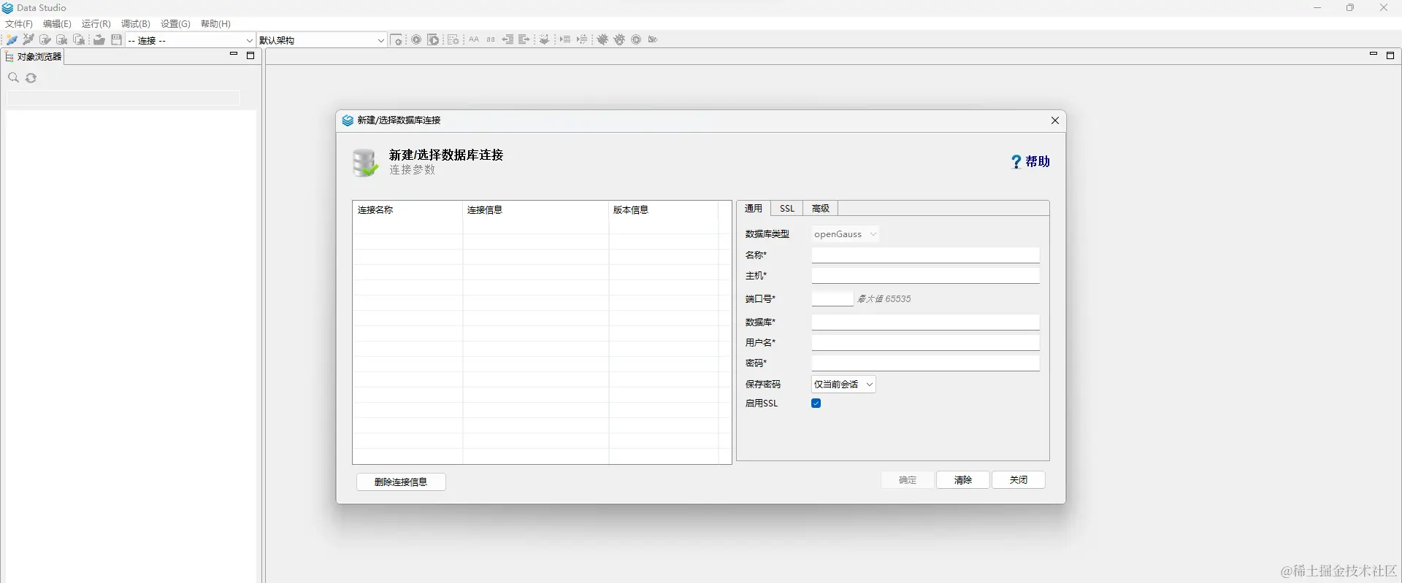Screen dimensions: 1402x583
Task: Click the left-arrow indent lines toolbar icon
Action: (507, 40)
